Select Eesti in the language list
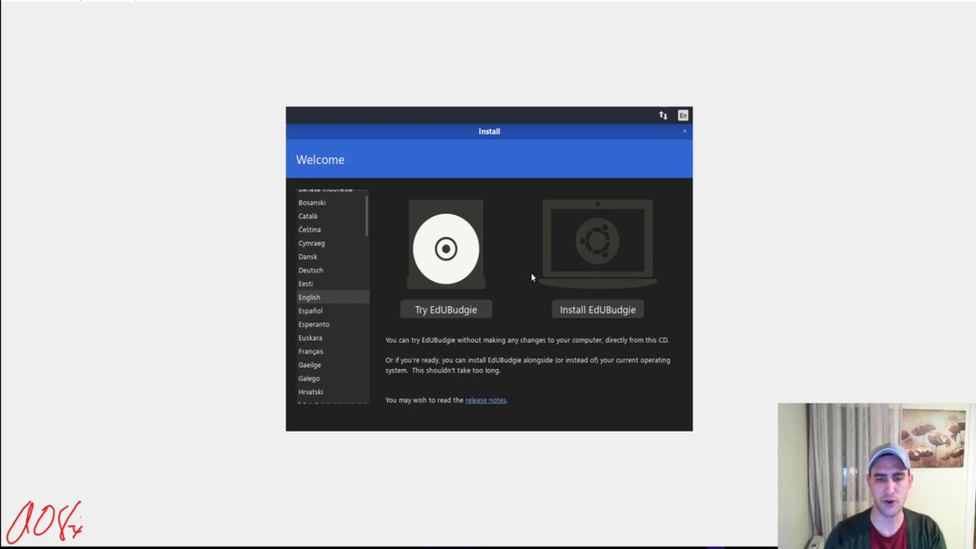976x549 pixels. pyautogui.click(x=332, y=284)
